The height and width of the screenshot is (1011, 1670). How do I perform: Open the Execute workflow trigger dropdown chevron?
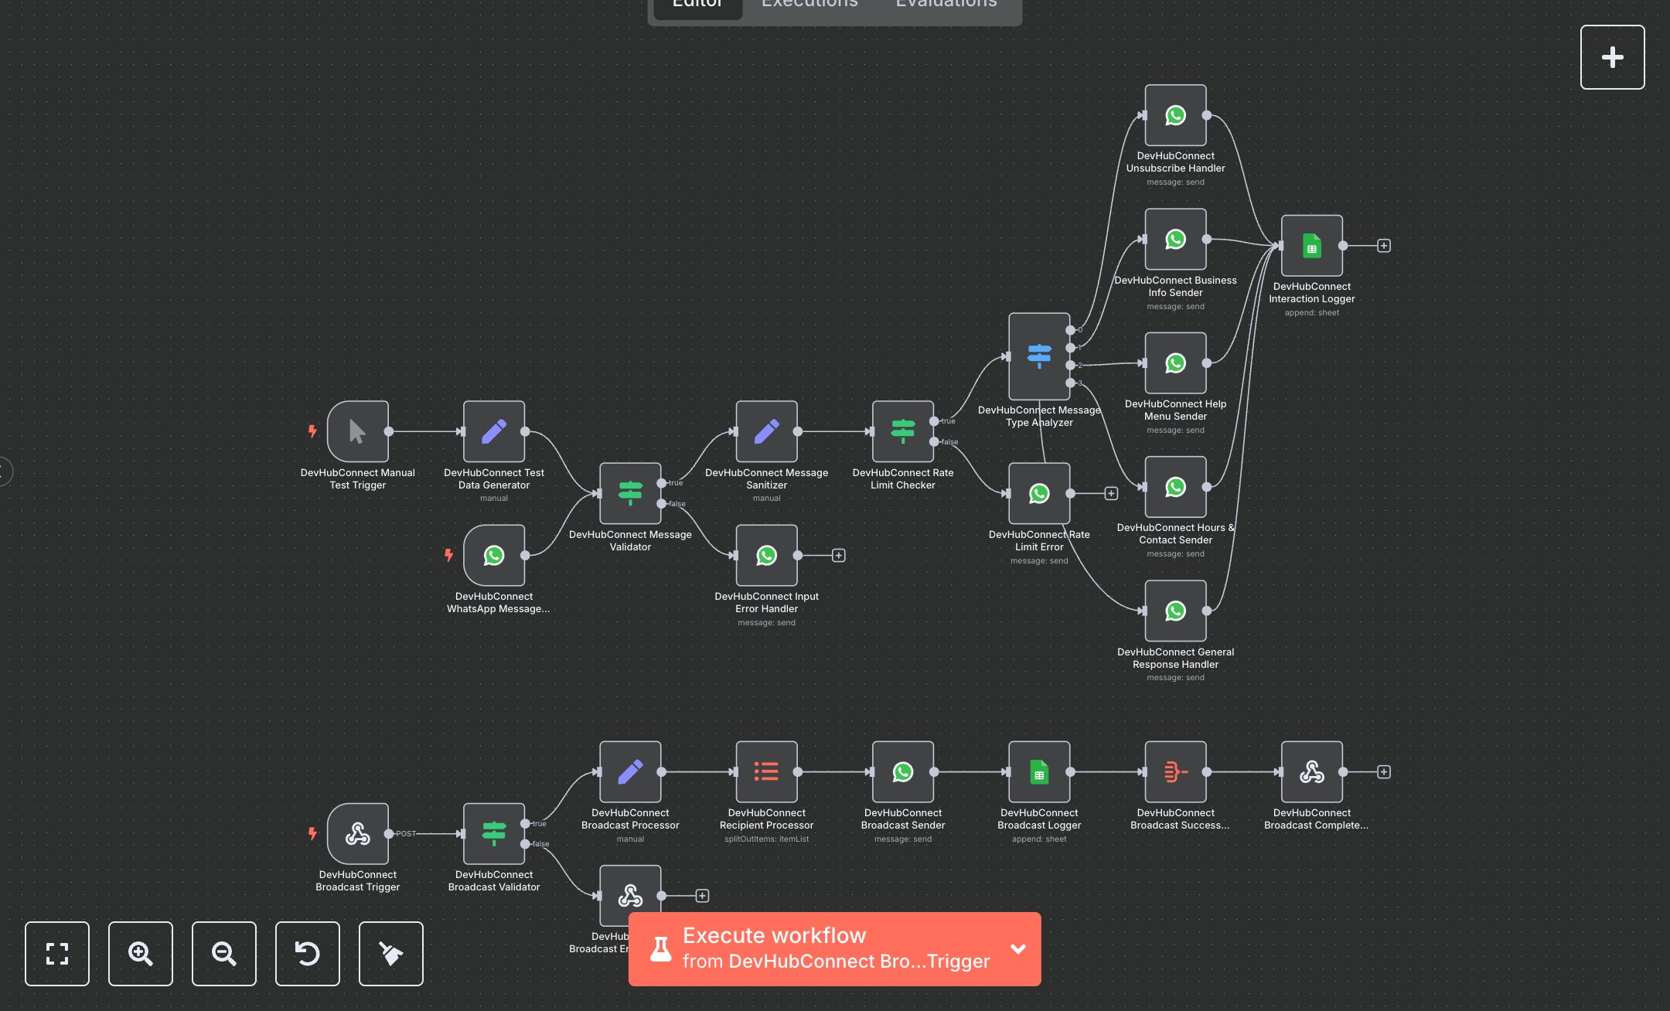point(1018,948)
